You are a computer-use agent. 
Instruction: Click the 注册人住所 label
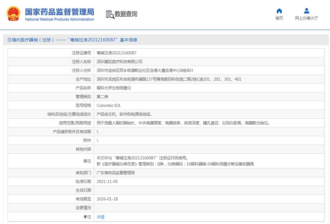tap(81, 70)
